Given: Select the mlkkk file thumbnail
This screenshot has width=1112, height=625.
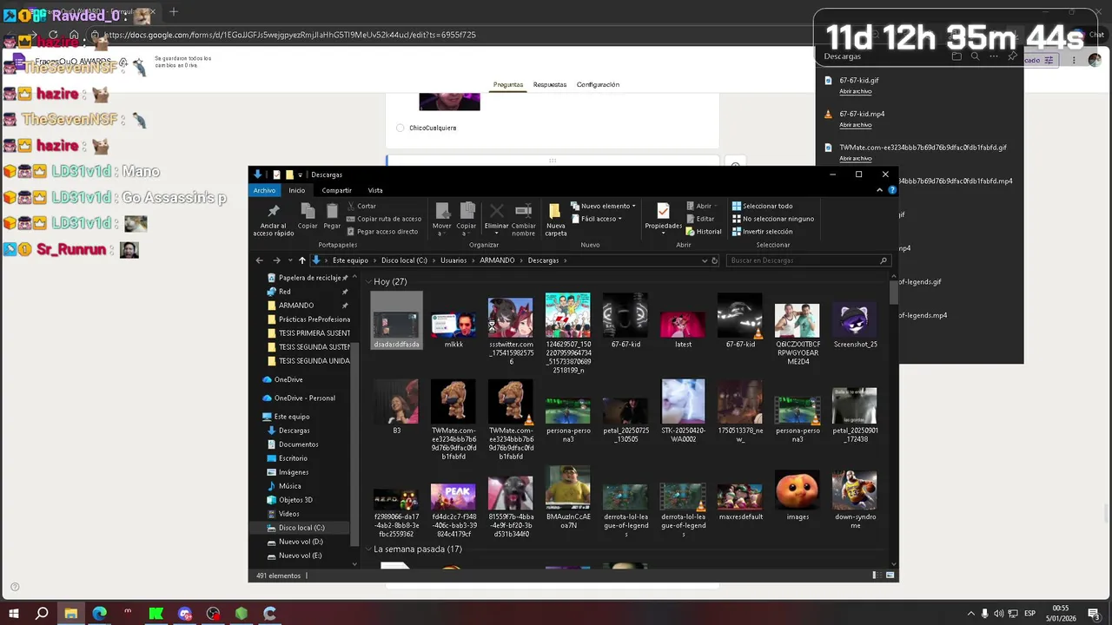Looking at the screenshot, I should (x=453, y=325).
